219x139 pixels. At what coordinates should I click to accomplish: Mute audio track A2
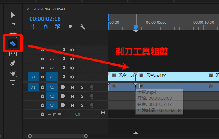pyautogui.click(x=72, y=97)
